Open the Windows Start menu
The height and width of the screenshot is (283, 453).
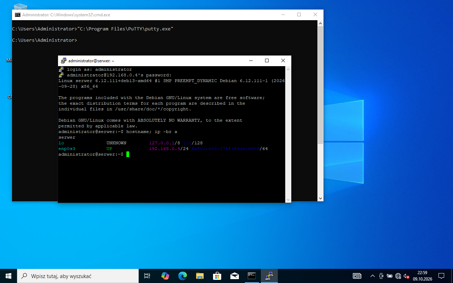pos(8,276)
